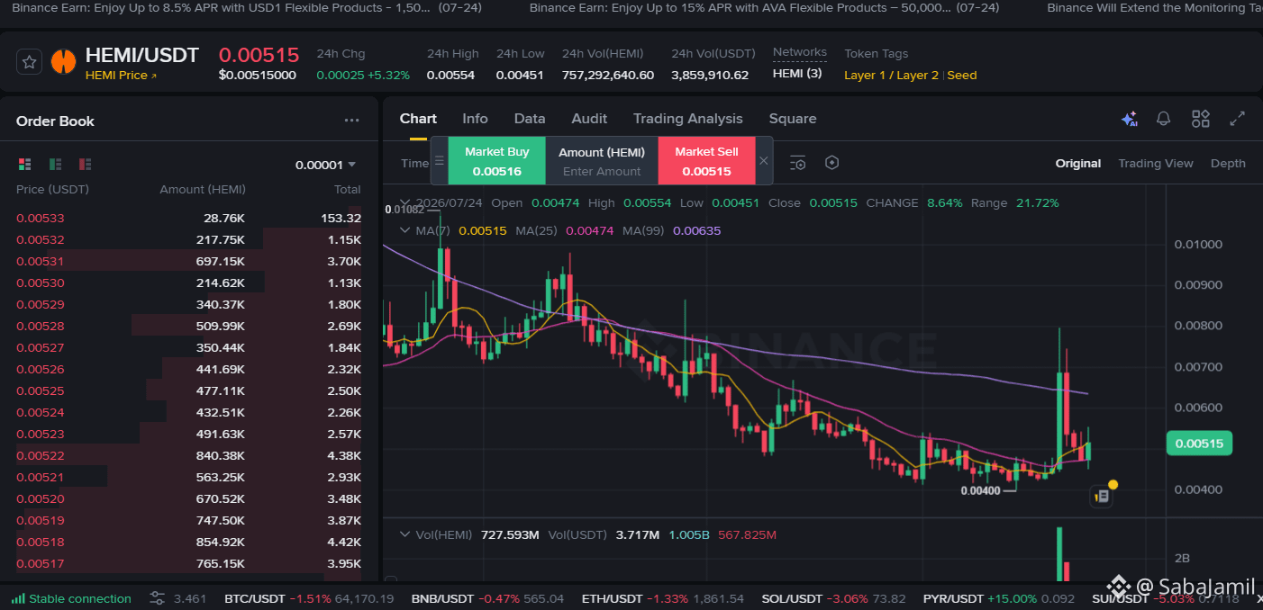Click the Seed token tag

pyautogui.click(x=962, y=76)
